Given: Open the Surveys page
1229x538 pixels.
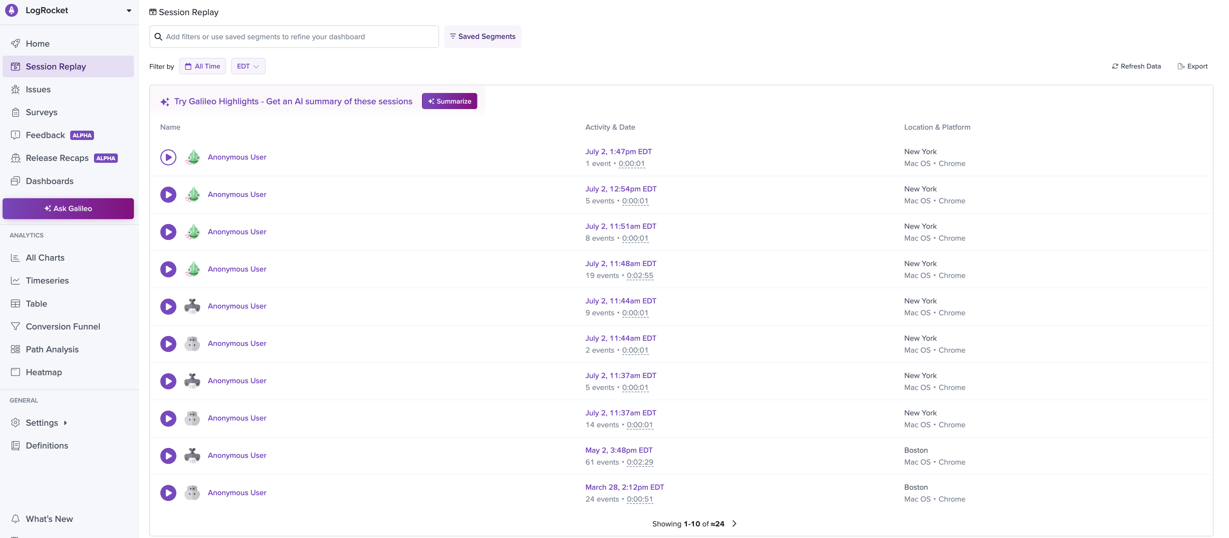Looking at the screenshot, I should [68, 112].
